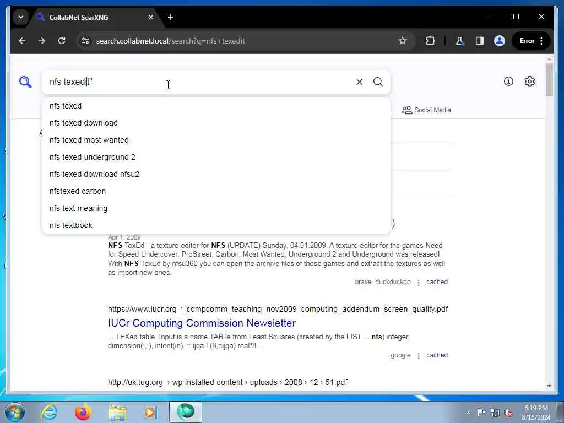Click the uk.tug.org result URL
Screen dimensions: 564x423
(227, 382)
